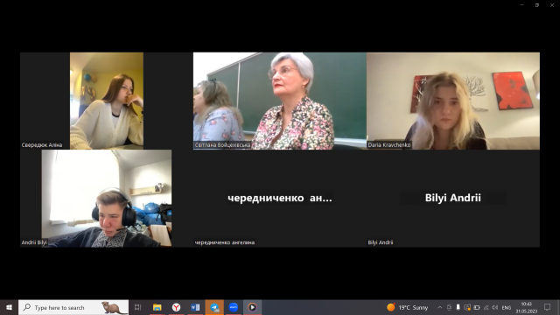This screenshot has width=560, height=315.
Task: Open the clock showing 31.05.2023
Action: pyautogui.click(x=526, y=307)
